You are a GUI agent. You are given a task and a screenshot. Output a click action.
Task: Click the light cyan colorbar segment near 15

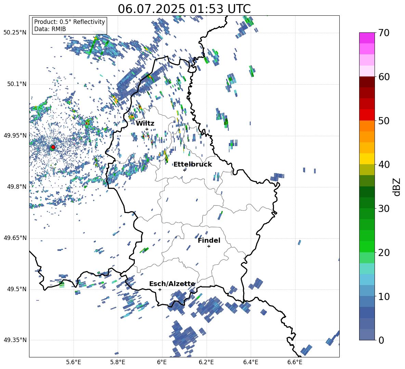click(x=367, y=269)
